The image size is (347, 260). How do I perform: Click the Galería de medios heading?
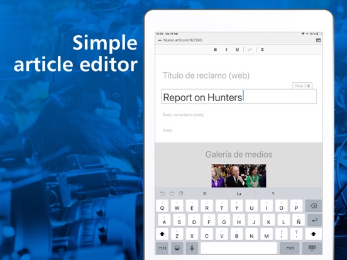click(x=239, y=154)
